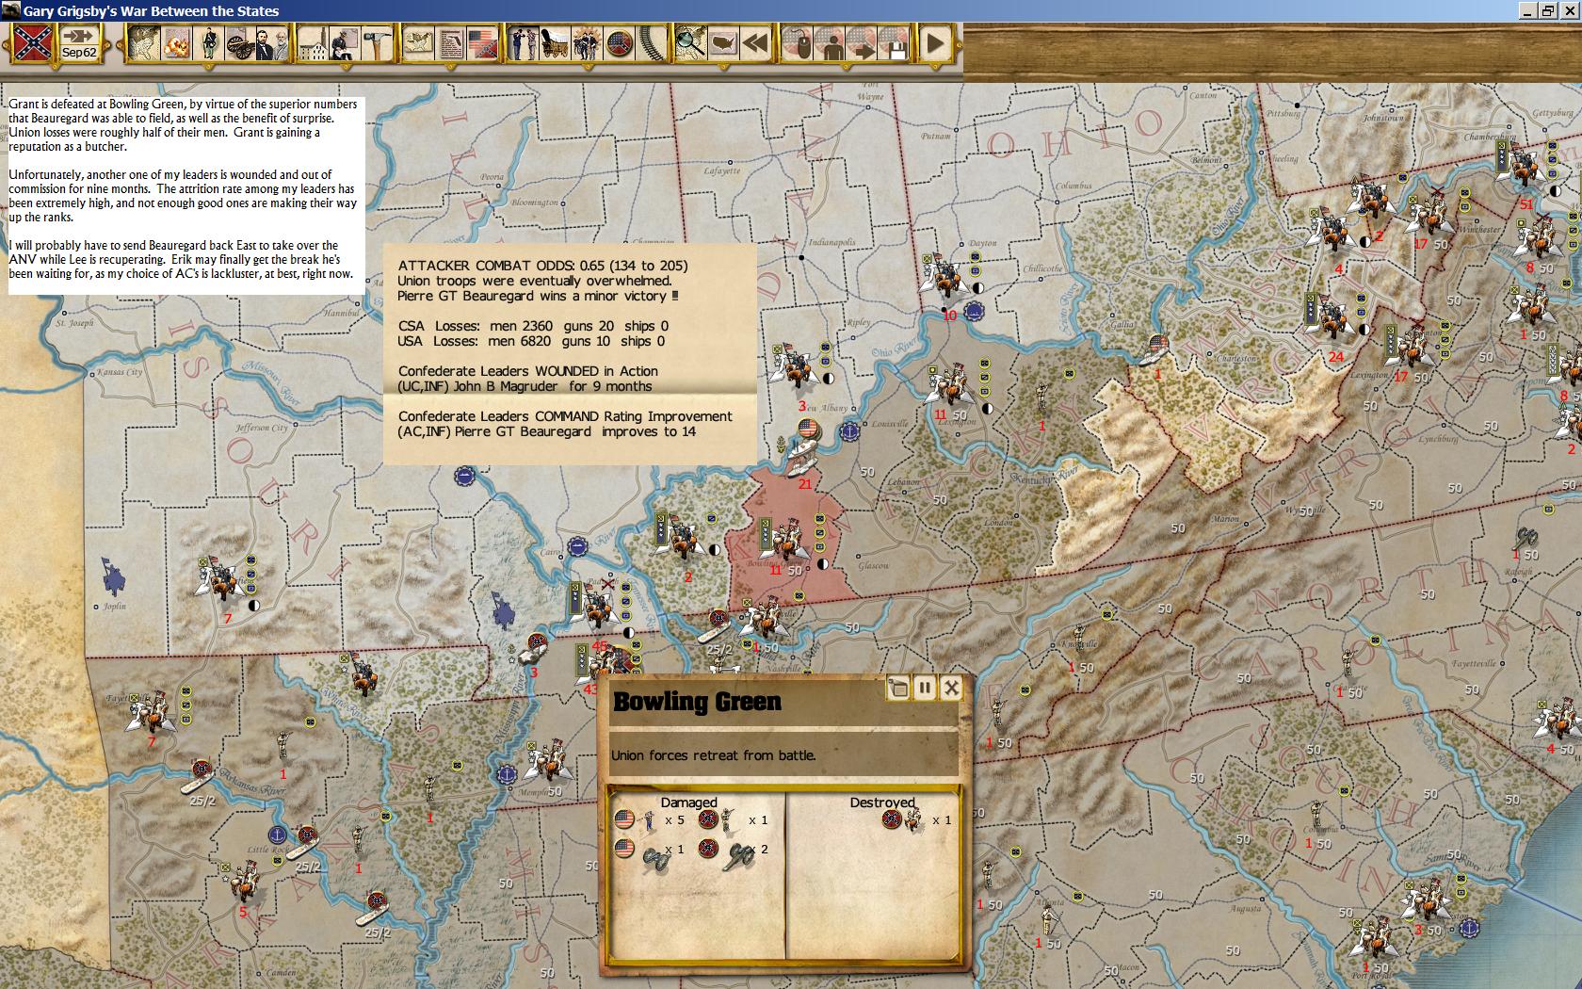Click the magnifying glass map icon
Image resolution: width=1582 pixels, height=989 pixels.
click(x=690, y=43)
